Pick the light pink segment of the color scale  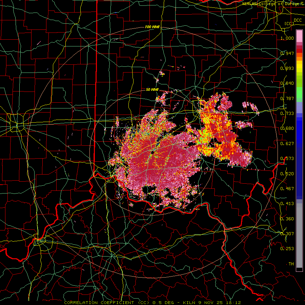point(299,36)
